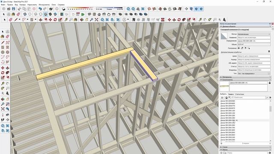Click the Цена price input field
Image resolution: width=274 pixels, height=154 pixels.
pos(254,56)
